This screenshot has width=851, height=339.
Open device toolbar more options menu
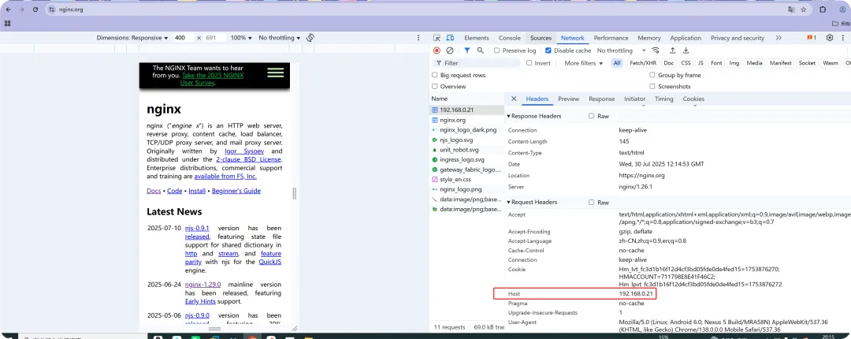[418, 38]
